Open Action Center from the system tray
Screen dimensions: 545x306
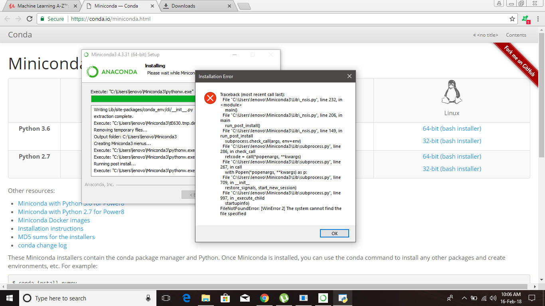pos(532,298)
